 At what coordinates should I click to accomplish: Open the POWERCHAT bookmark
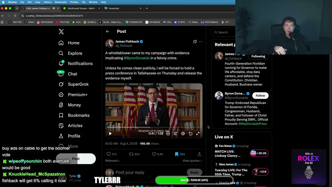pos(134,22)
